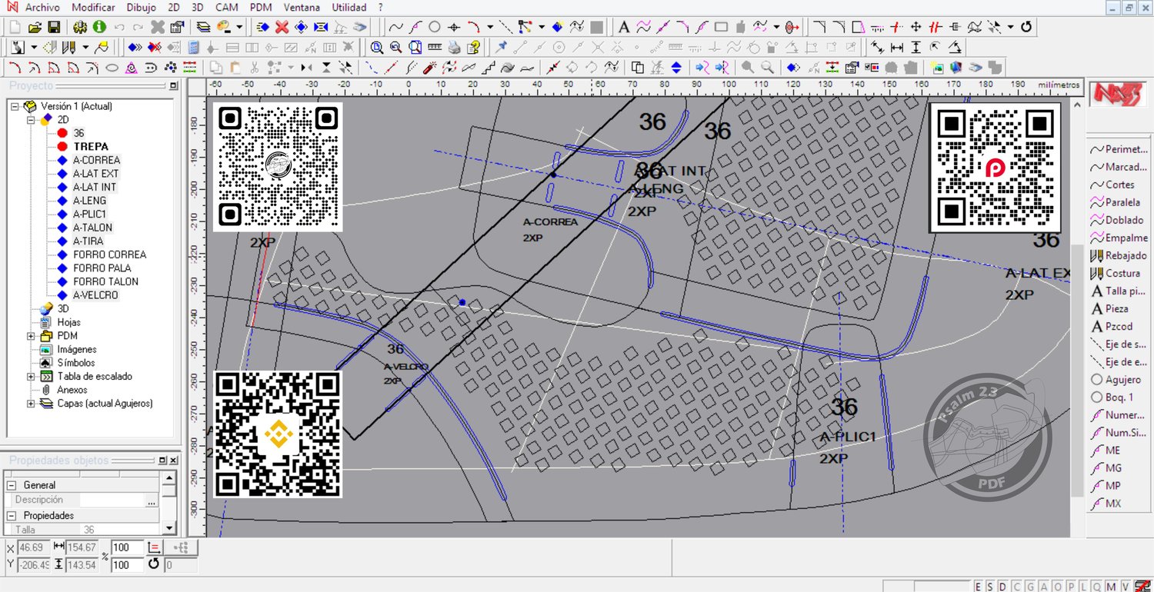Click the Y scale percentage field
Screen dimensions: 1154x592
127,565
